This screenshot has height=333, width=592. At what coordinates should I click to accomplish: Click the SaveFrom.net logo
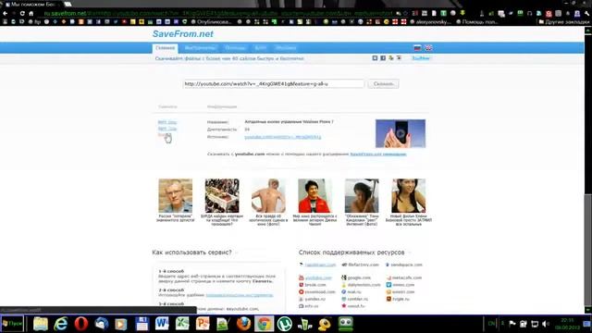pyautogui.click(x=183, y=34)
